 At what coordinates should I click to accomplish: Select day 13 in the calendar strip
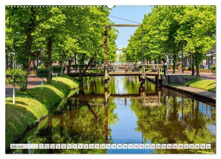(108, 146)
